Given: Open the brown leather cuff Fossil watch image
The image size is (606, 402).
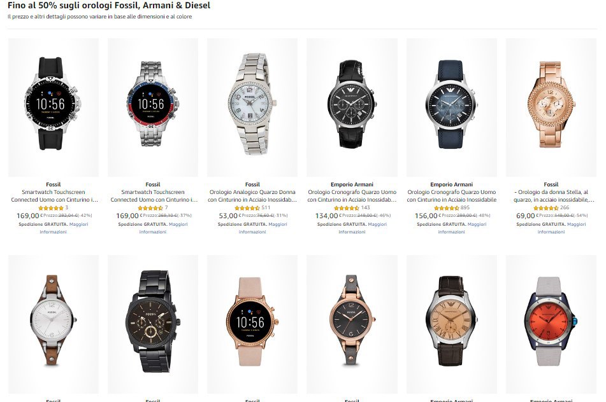Looking at the screenshot, I should point(54,324).
